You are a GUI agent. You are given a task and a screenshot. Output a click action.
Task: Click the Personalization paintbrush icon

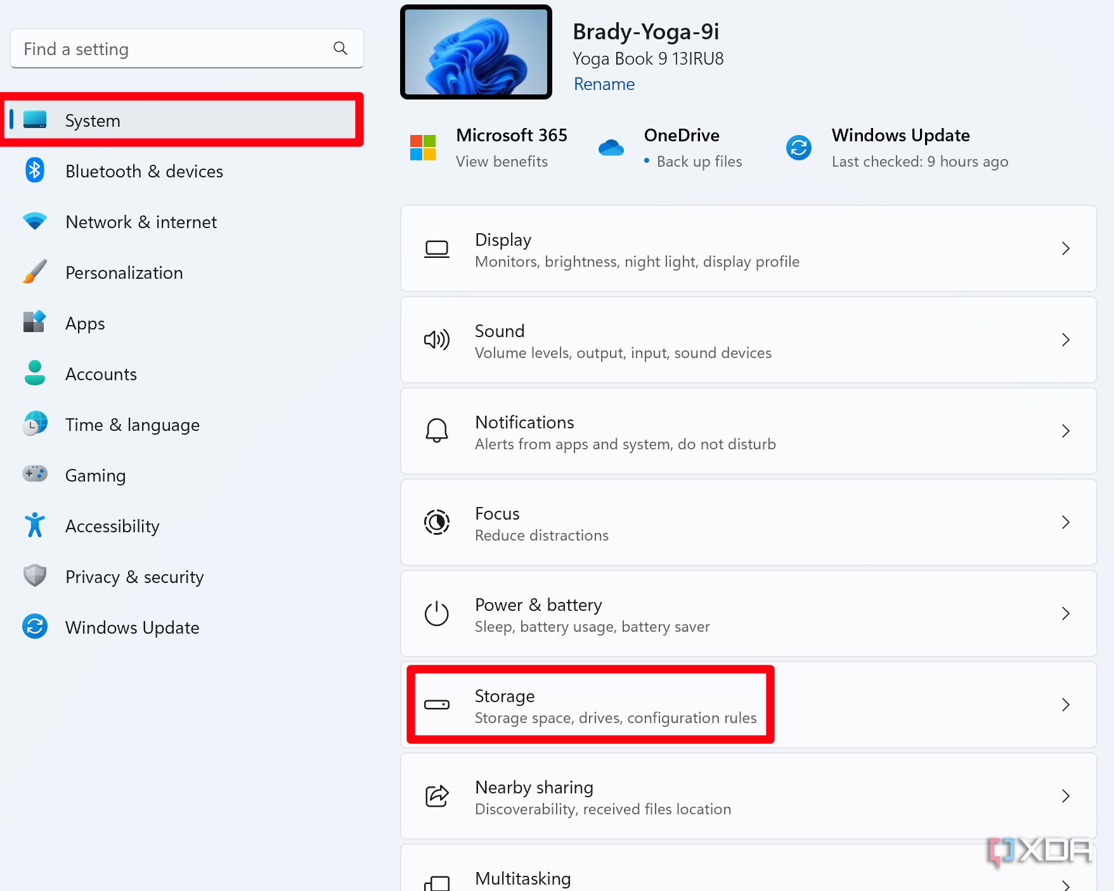[x=34, y=272]
